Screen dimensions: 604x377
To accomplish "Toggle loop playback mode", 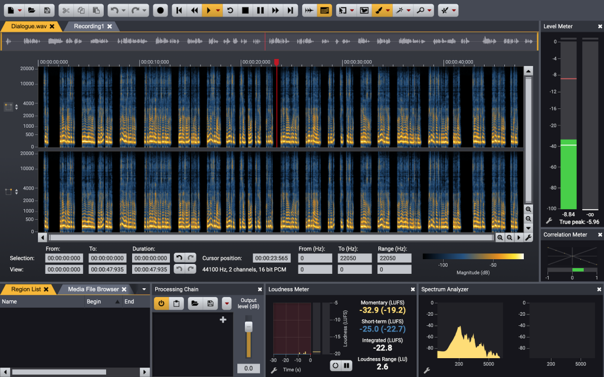I will [x=230, y=11].
